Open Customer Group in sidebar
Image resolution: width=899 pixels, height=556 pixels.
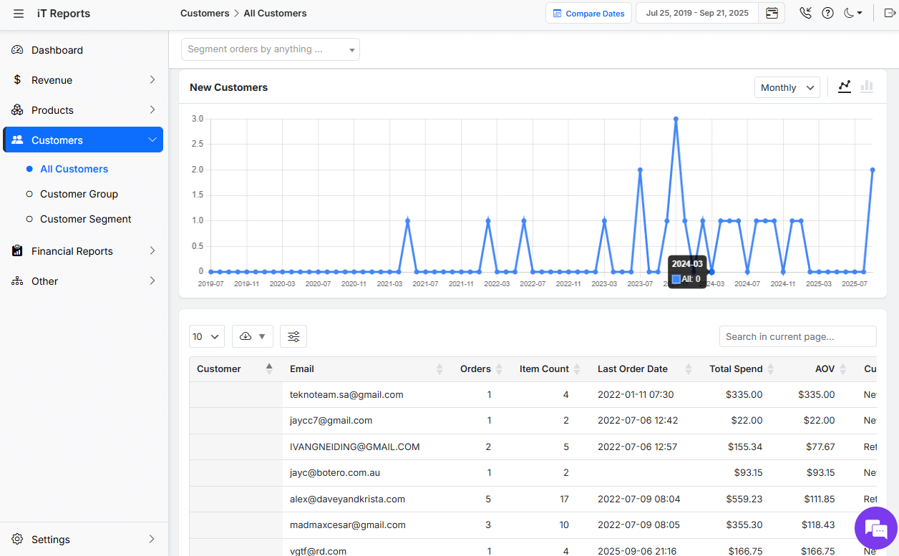(x=79, y=194)
